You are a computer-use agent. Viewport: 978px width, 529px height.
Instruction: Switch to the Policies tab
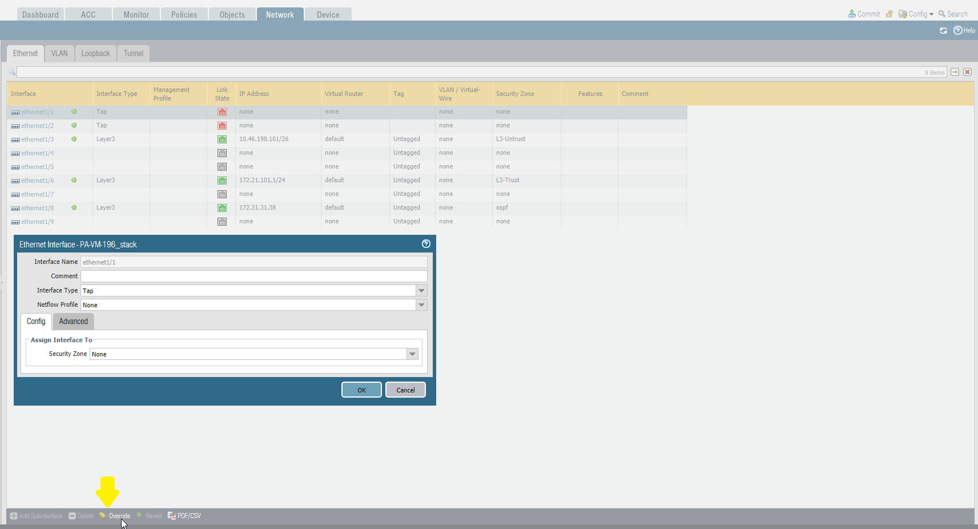coord(184,15)
